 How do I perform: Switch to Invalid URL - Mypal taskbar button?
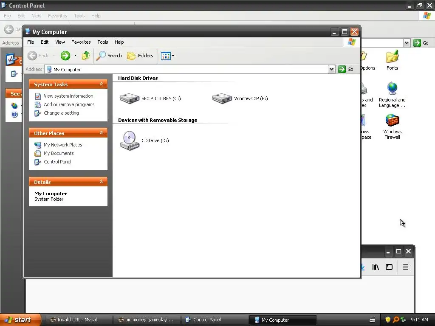click(x=78, y=320)
